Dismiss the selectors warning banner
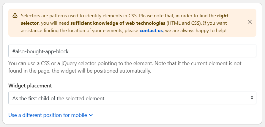Image resolution: width=265 pixels, height=127 pixels. pyautogui.click(x=250, y=22)
